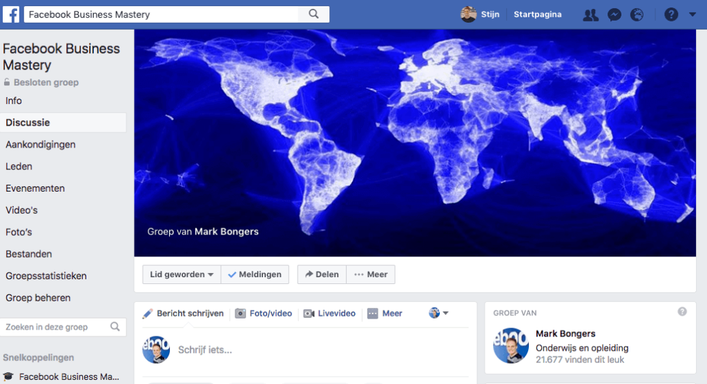Click the group search magnifier icon
Image resolution: width=707 pixels, height=384 pixels.
[x=115, y=327]
